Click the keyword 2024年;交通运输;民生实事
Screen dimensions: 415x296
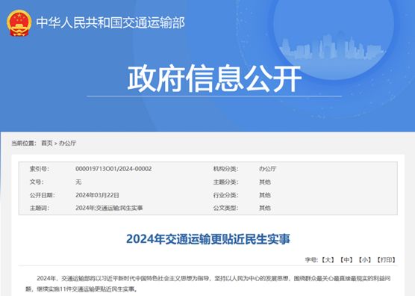click(109, 208)
